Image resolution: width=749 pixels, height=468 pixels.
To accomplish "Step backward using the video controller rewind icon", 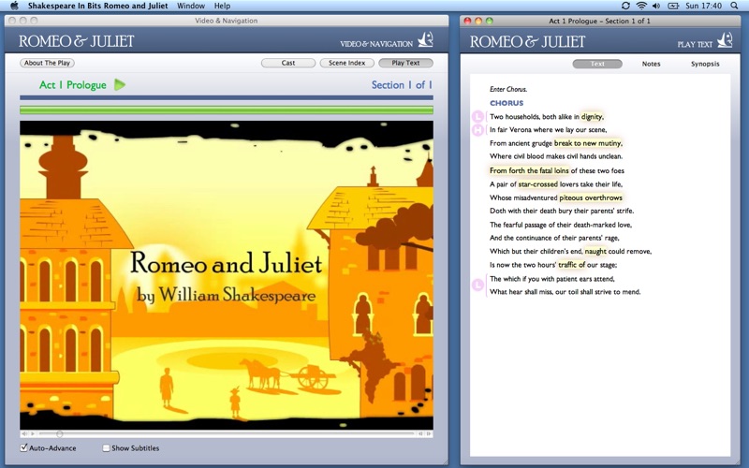I will (x=420, y=434).
